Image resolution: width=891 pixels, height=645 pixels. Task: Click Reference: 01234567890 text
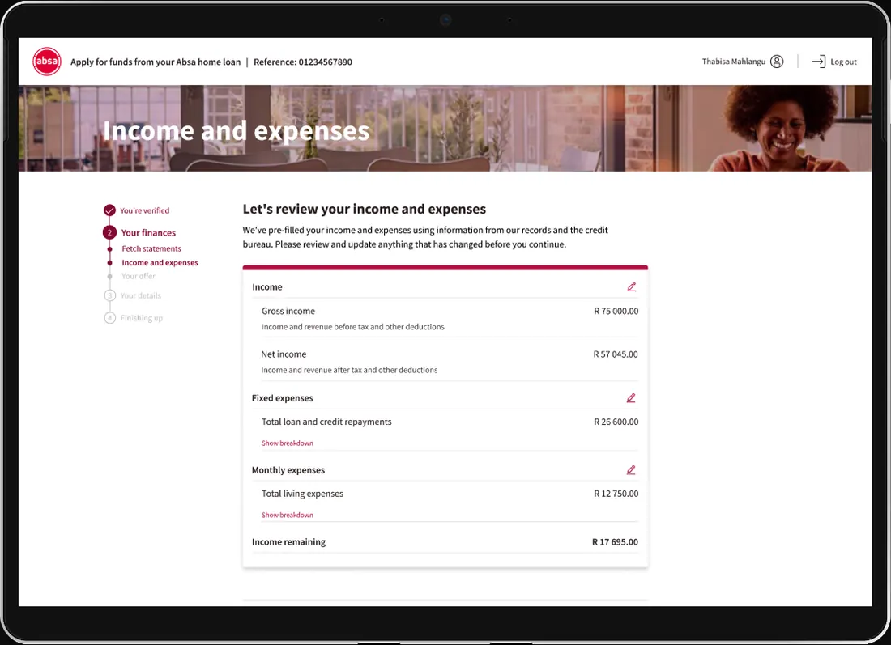(303, 62)
